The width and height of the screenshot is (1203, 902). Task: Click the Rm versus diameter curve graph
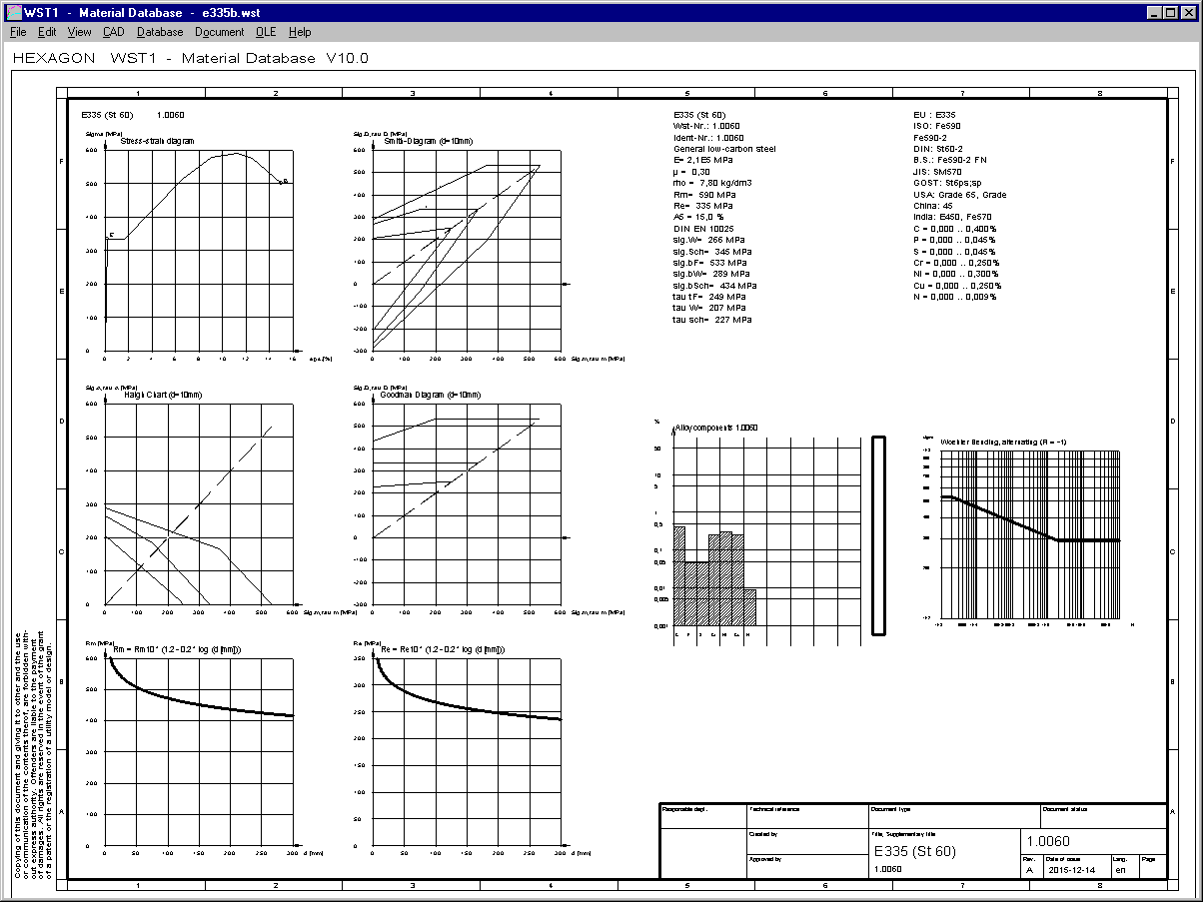coord(198,751)
